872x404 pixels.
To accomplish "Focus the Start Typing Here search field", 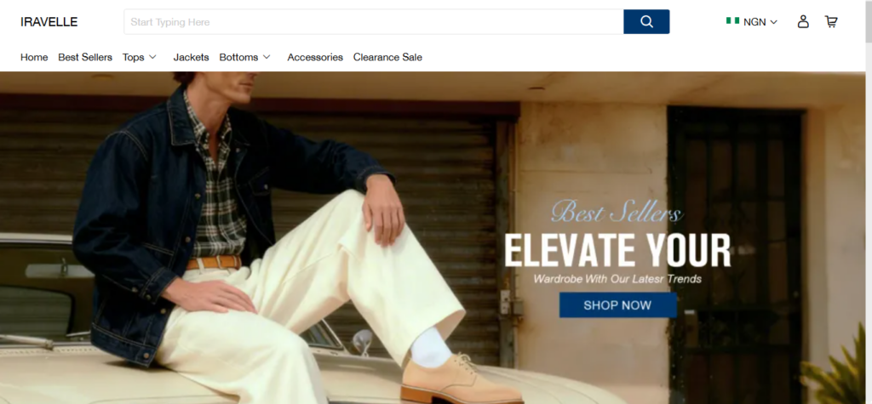I will point(374,21).
